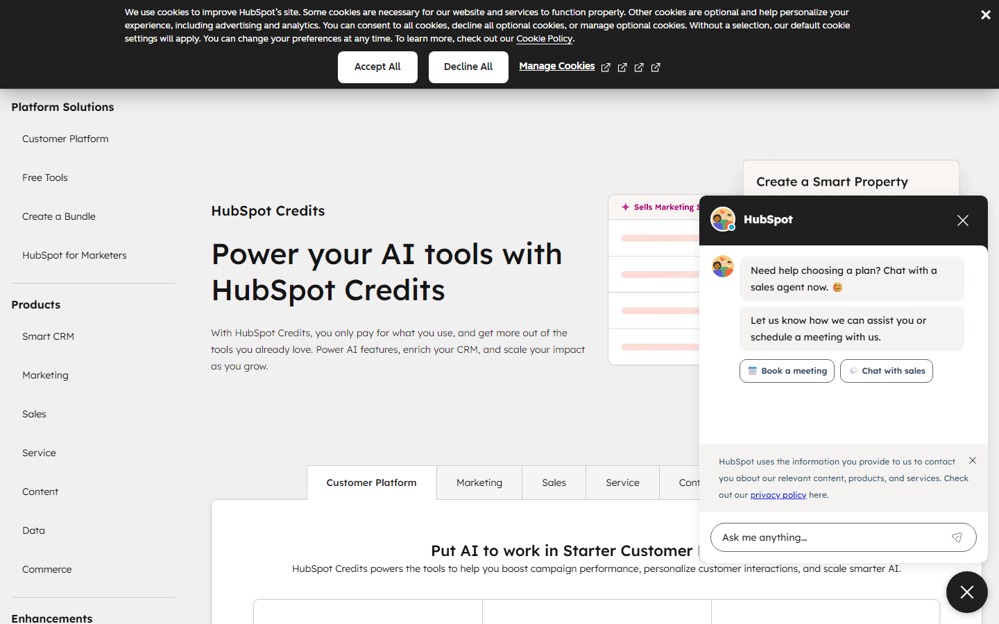The width and height of the screenshot is (999, 624).
Task: Accept all cookies
Action: pos(377,67)
